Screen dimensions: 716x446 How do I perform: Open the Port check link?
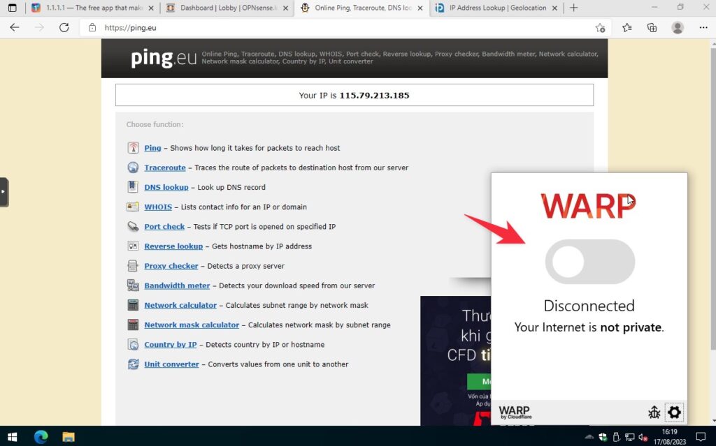point(164,226)
